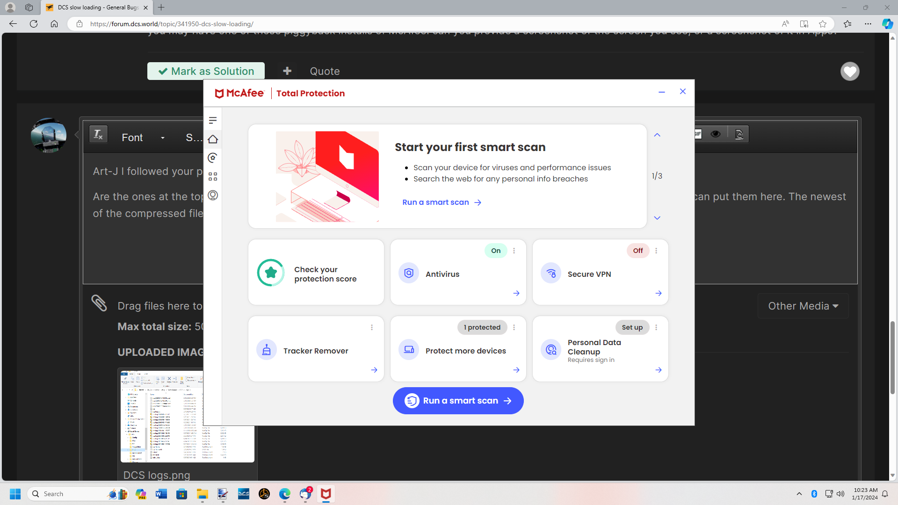Viewport: 898px width, 505px height.
Task: Click the Antivirus shield icon
Action: [409, 273]
